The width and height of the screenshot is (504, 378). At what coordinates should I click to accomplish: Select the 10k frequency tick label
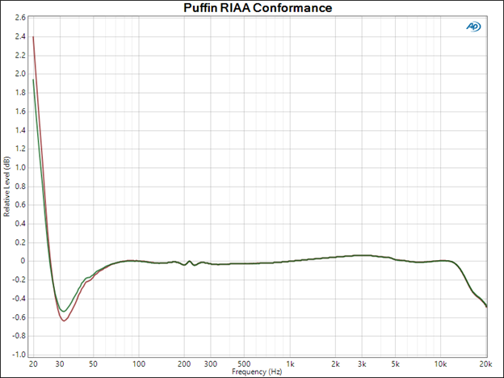(441, 364)
